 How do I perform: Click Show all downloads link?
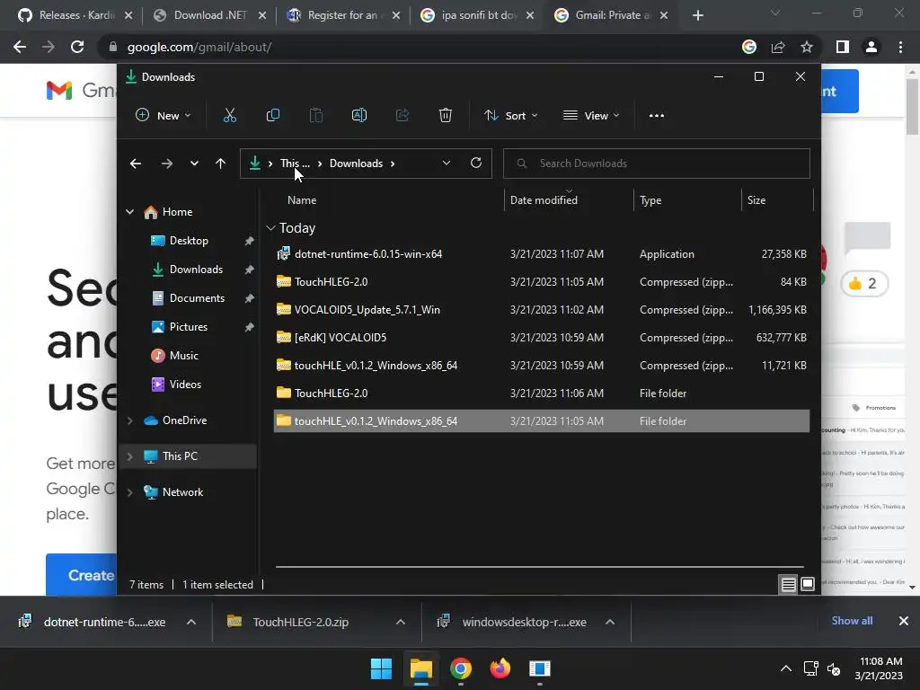pos(852,621)
